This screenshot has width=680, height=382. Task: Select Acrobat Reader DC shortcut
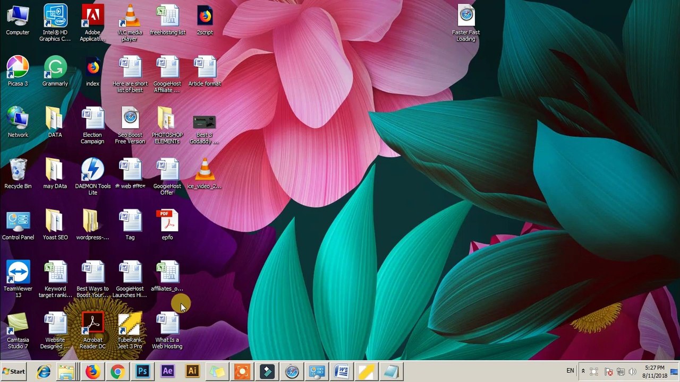click(x=92, y=331)
